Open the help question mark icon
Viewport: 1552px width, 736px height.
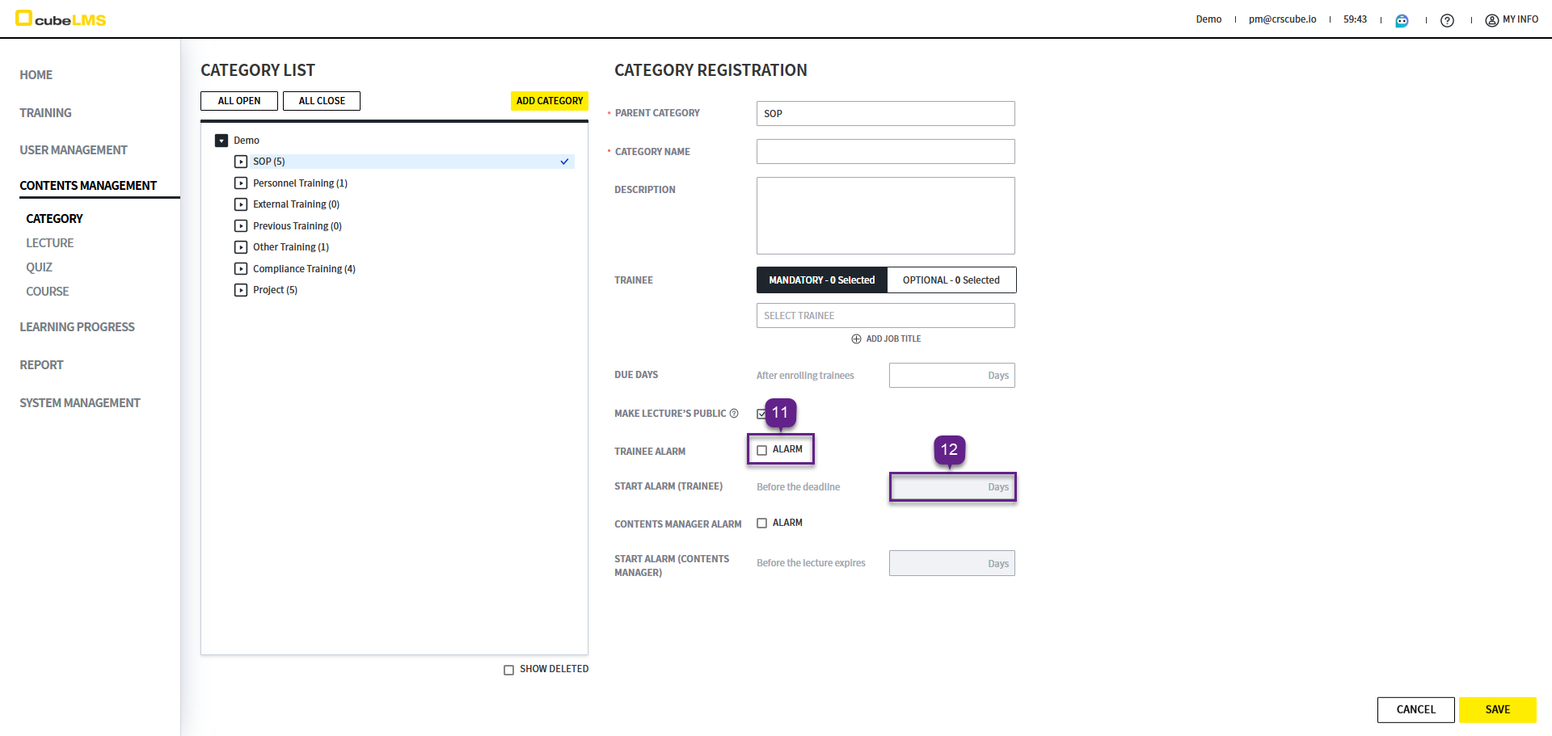[1447, 20]
